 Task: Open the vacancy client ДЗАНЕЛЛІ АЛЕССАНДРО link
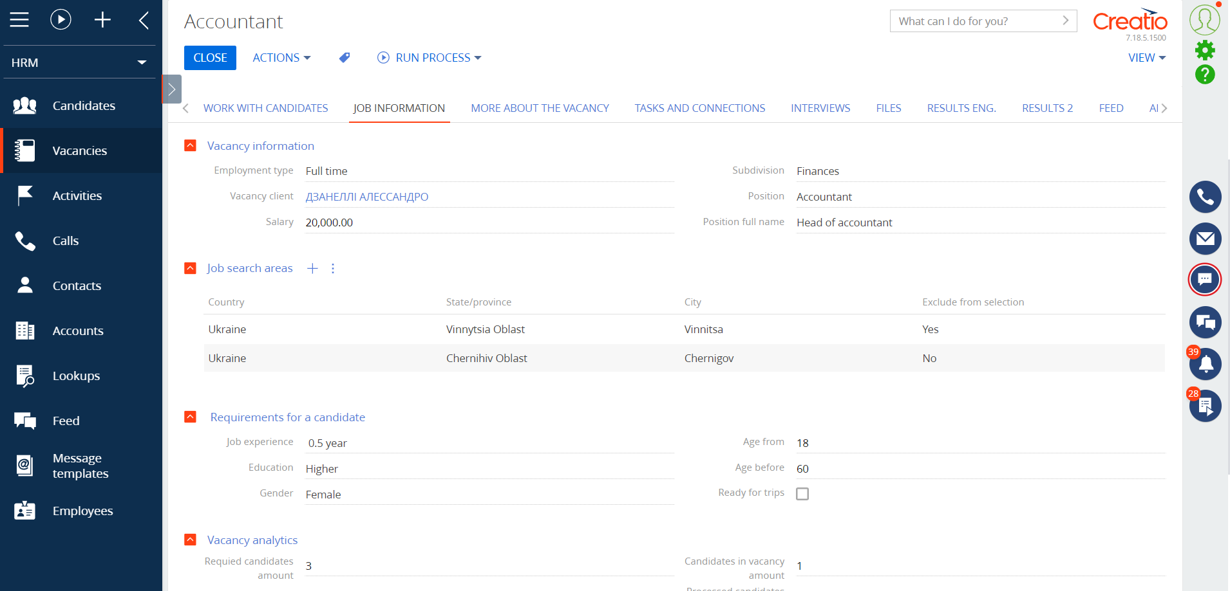tap(366, 197)
